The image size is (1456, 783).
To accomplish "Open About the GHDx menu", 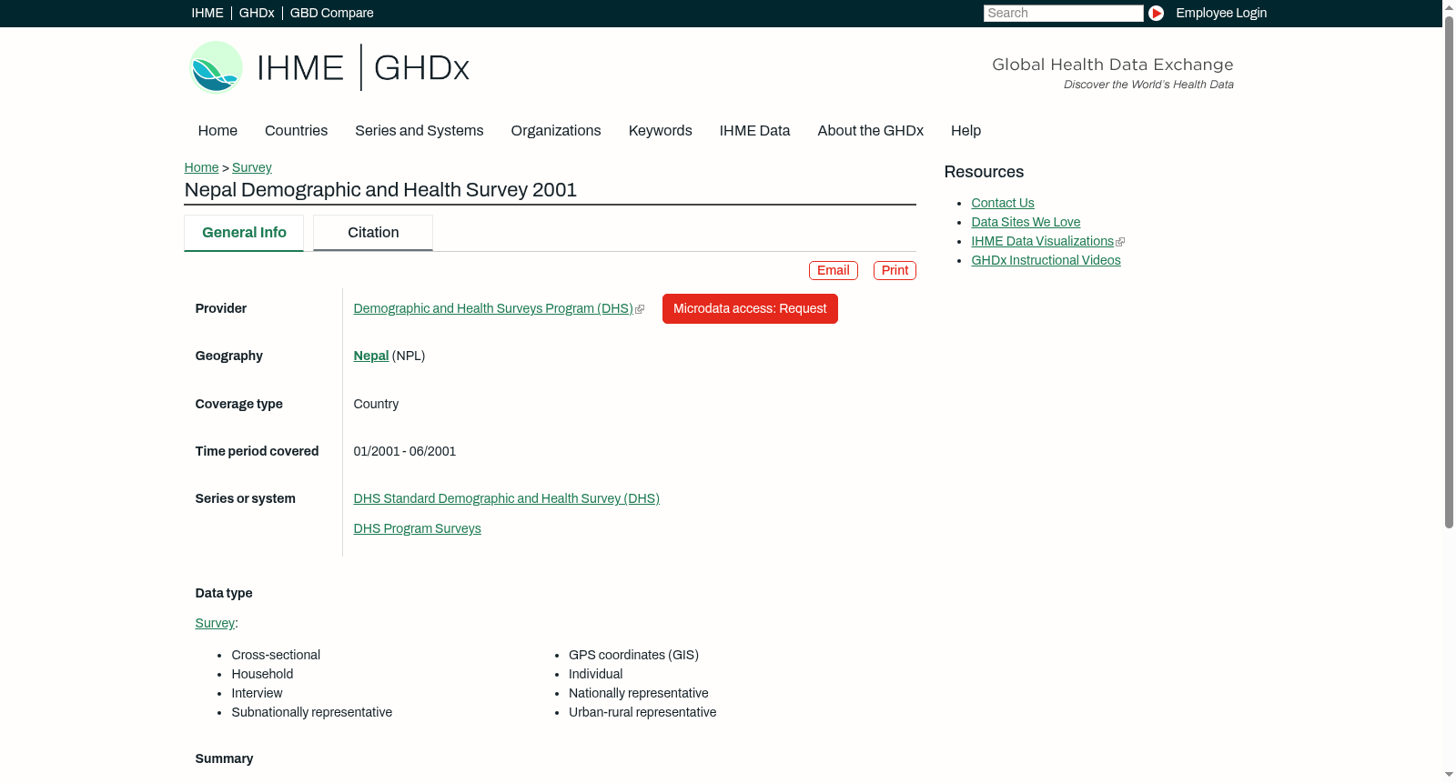I will pos(870,130).
